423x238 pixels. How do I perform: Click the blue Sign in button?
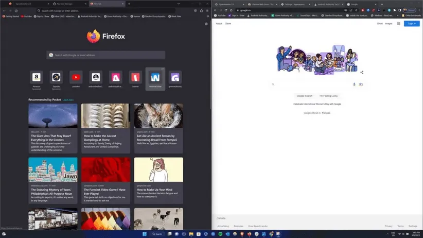[x=412, y=24]
